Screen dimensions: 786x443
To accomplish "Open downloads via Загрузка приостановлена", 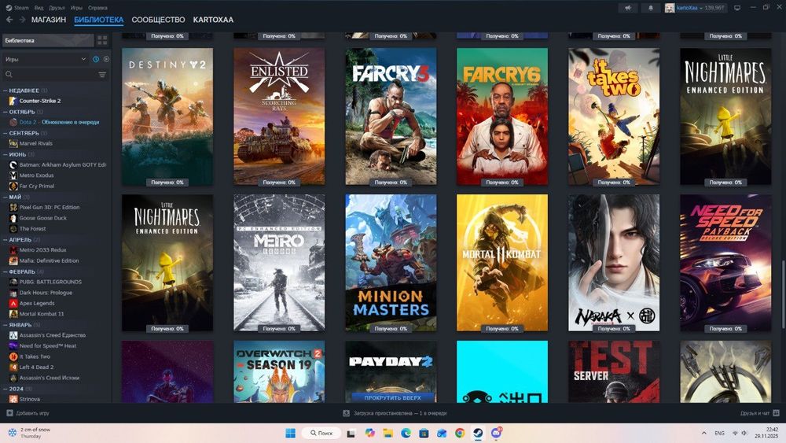I will [400, 413].
